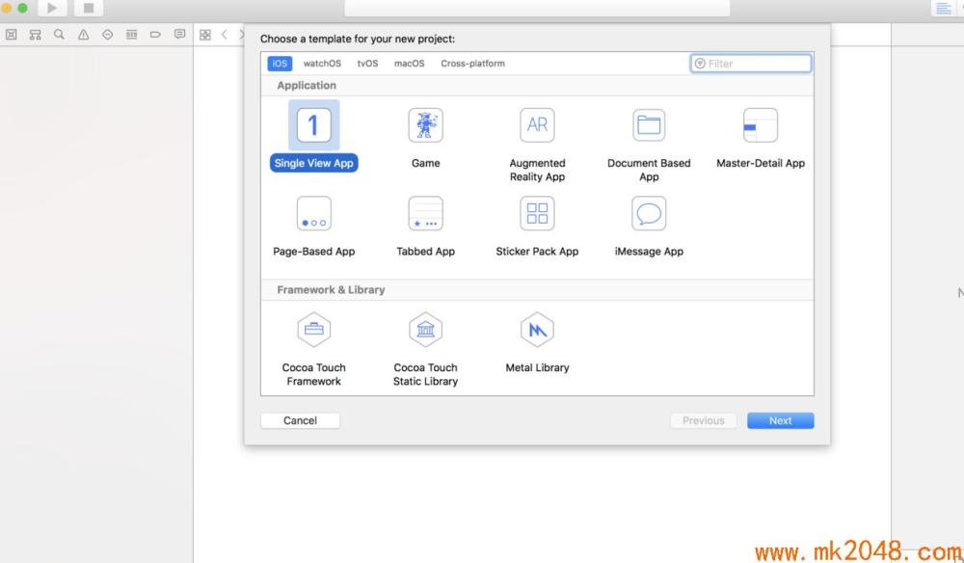Screen dimensions: 964x563
Task: Click the editor mode icon at top right
Action: [943, 8]
